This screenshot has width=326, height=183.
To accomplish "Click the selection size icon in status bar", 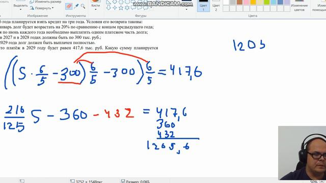I will (x=22, y=181).
